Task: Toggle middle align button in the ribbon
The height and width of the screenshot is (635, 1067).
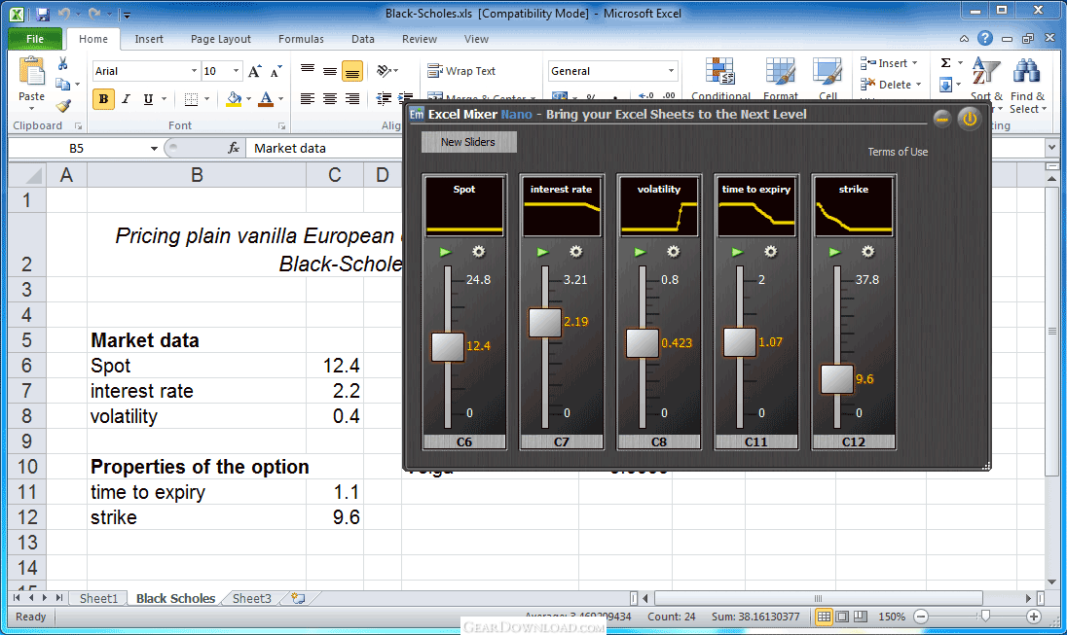Action: point(330,72)
